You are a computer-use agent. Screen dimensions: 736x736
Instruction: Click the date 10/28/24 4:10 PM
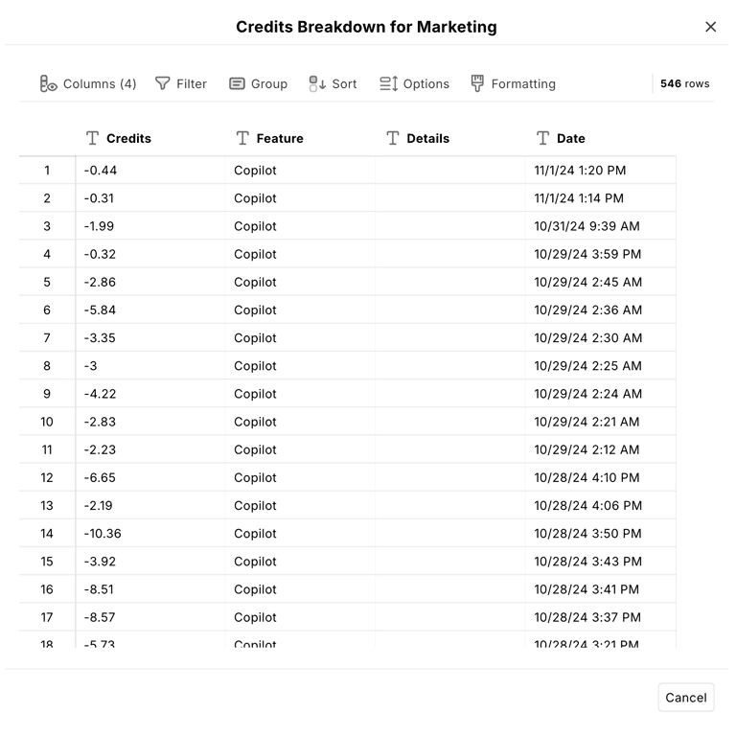(586, 477)
